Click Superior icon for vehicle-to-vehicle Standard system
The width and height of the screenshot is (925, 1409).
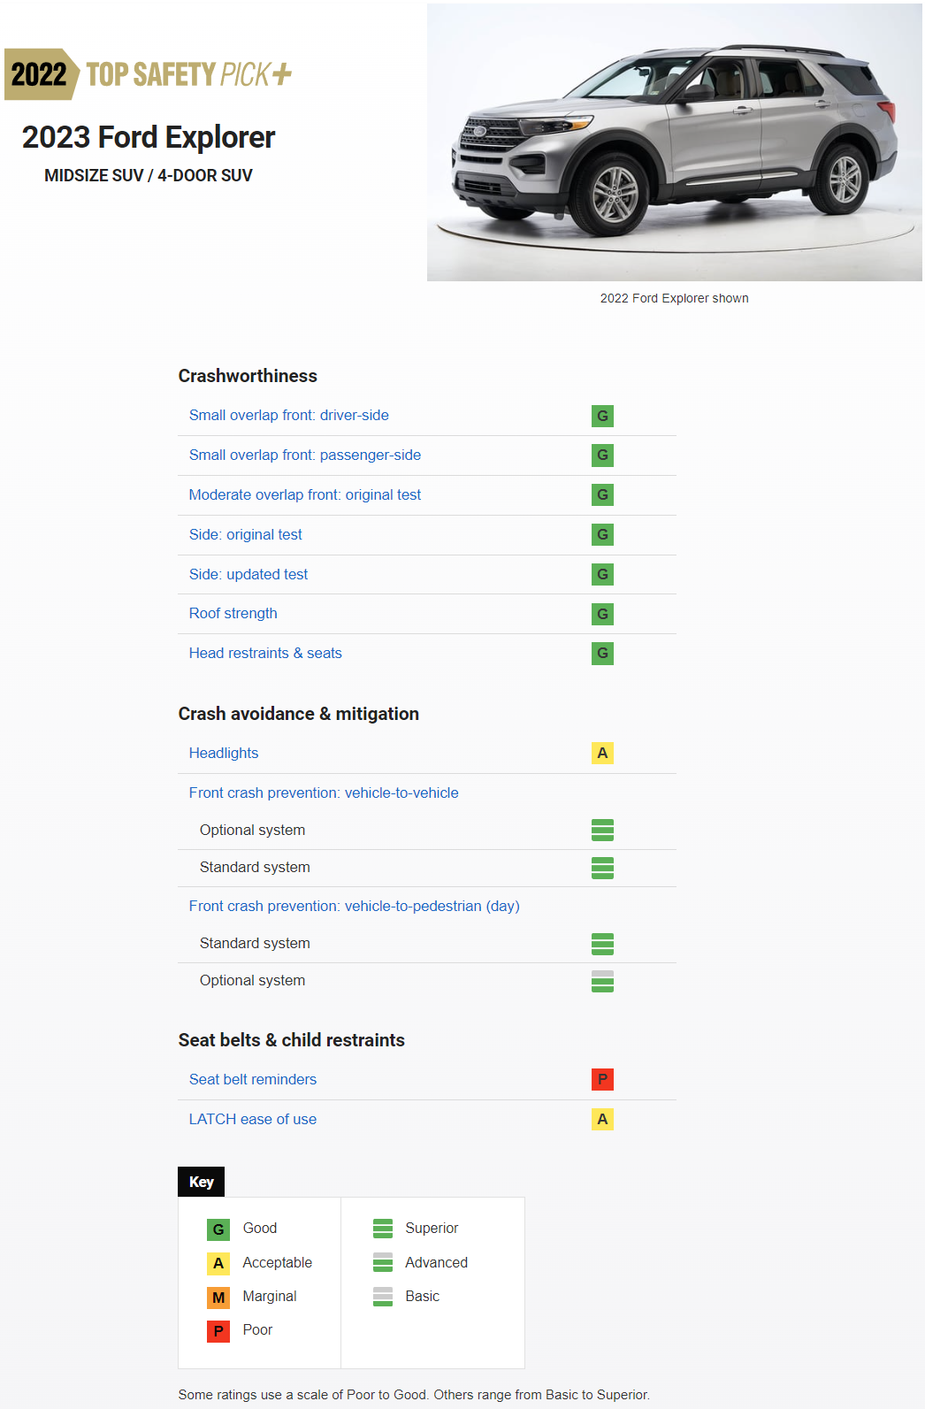click(x=602, y=868)
